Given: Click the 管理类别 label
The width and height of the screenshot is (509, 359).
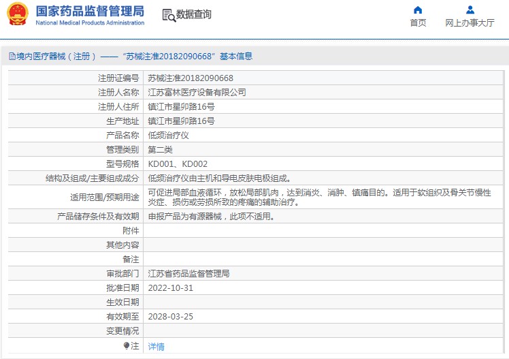Looking at the screenshot, I should click(x=122, y=150).
